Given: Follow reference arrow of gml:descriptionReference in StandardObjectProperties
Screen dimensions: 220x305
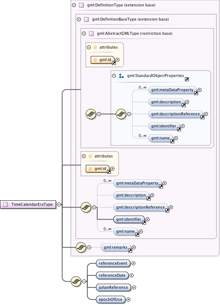Looking at the screenshot, I should pos(202,117).
